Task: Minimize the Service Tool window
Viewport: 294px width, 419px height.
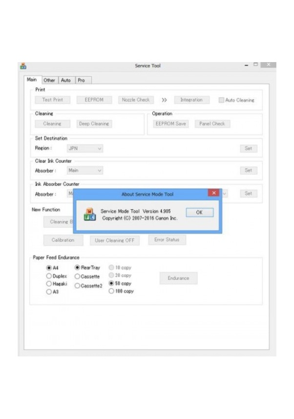Action: pos(246,66)
